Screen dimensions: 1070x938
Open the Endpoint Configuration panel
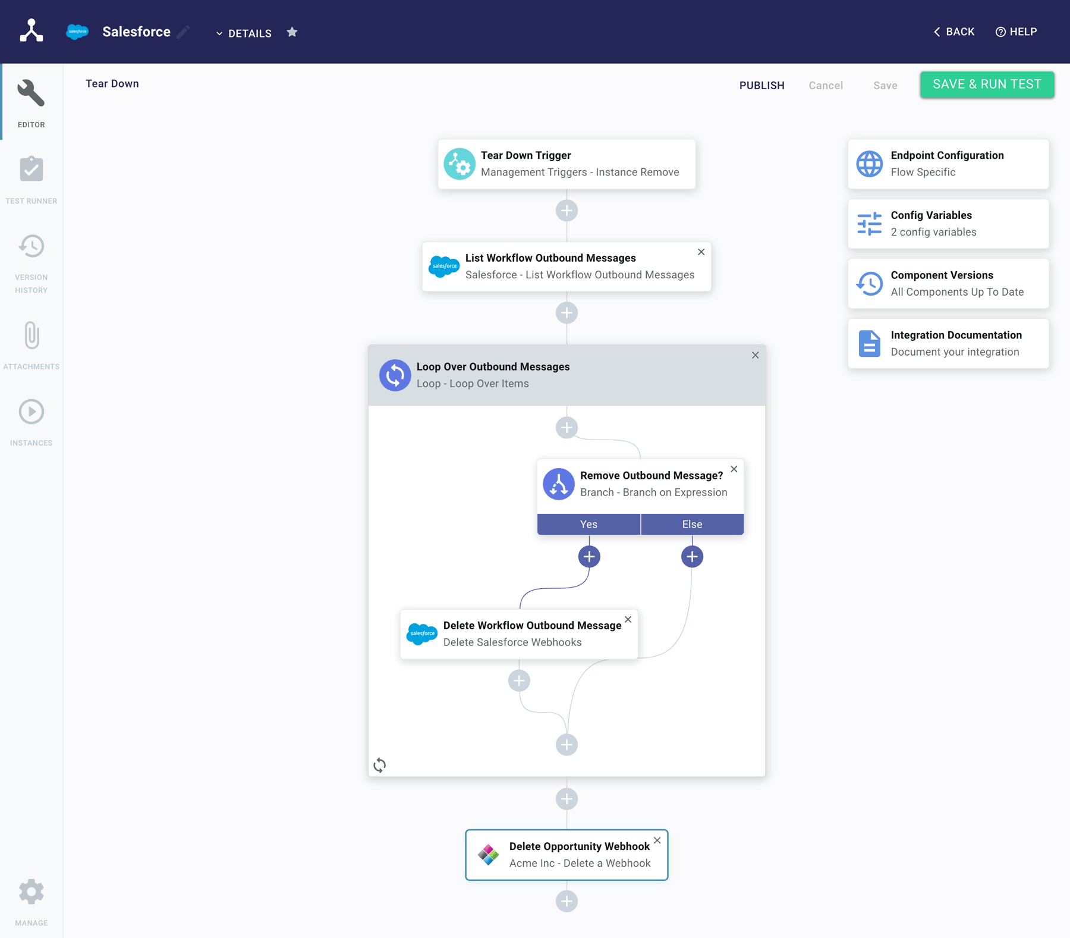[x=948, y=164]
